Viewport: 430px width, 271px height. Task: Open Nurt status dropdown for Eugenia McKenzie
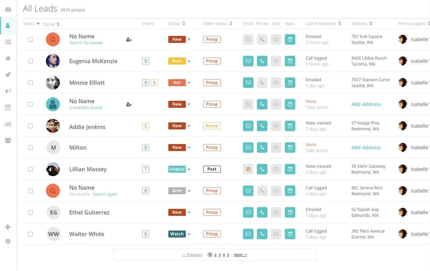click(189, 61)
